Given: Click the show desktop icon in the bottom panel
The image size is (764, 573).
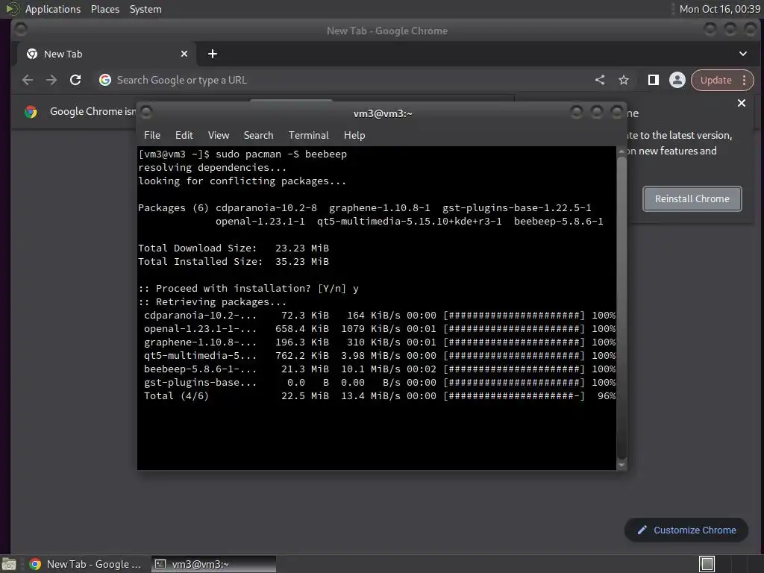Looking at the screenshot, I should click(x=9, y=564).
